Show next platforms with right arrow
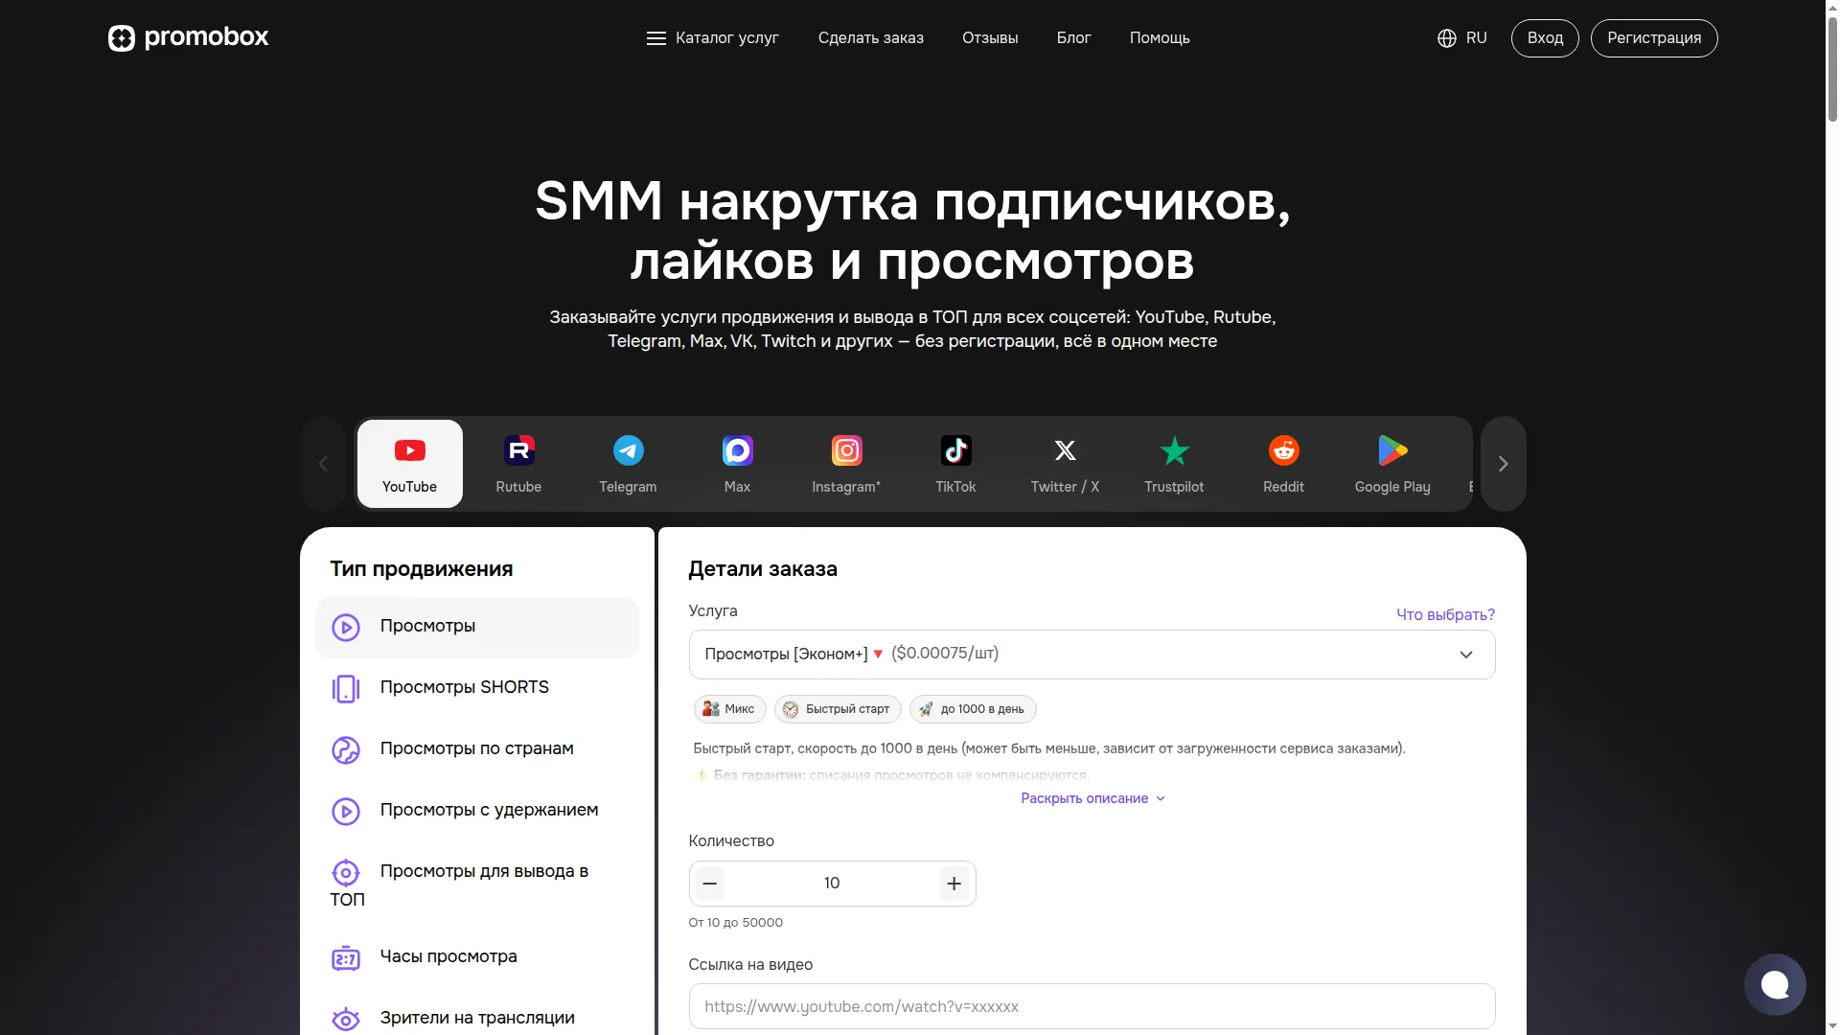 click(1503, 464)
